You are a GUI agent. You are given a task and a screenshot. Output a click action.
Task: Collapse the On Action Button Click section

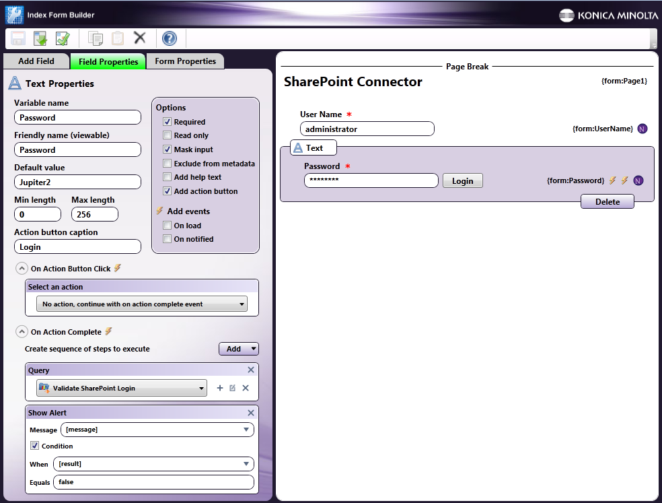coord(22,269)
